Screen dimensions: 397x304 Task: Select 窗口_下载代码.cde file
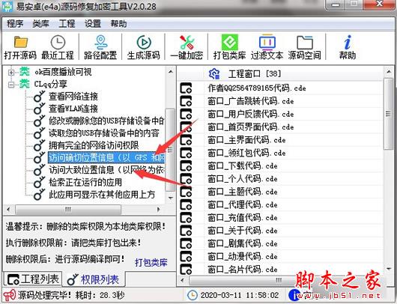coord(243,166)
